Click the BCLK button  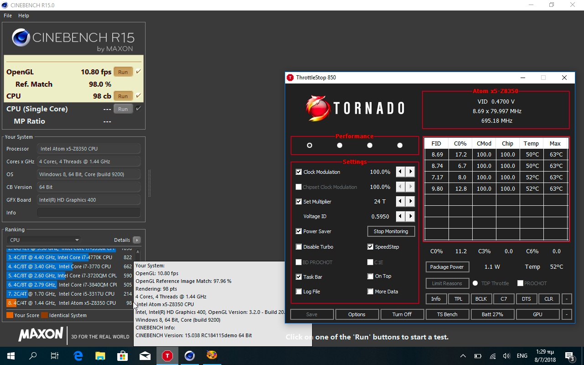481,299
